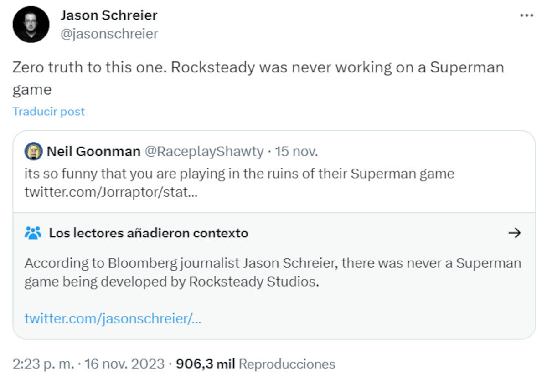Image resolution: width=547 pixels, height=384 pixels.
Task: Click the main post text Zero truth
Action: tap(258, 78)
